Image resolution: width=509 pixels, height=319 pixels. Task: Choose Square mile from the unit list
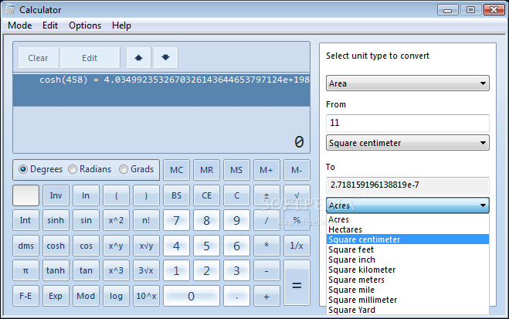click(x=408, y=290)
